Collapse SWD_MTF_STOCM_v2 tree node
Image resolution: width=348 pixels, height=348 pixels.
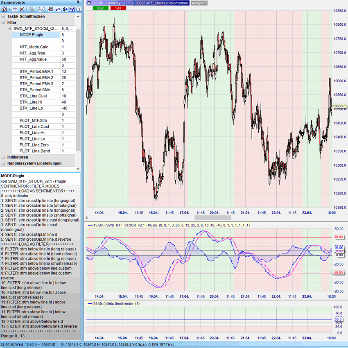click(9, 28)
